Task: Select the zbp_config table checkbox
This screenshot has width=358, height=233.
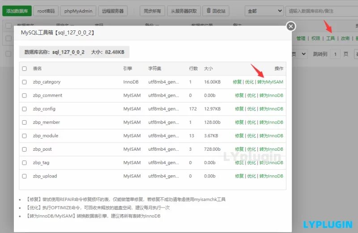Action: 25,109
